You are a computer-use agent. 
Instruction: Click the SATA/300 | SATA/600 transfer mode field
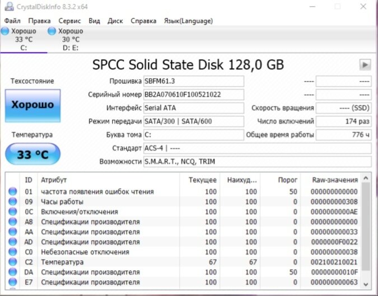point(194,121)
